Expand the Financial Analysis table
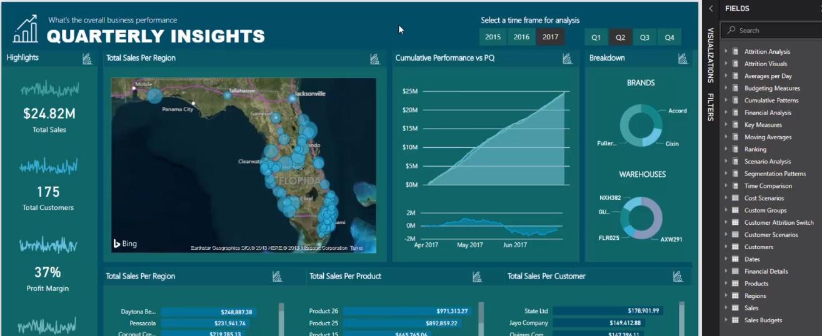Image resolution: width=822 pixels, height=336 pixels. pyautogui.click(x=726, y=112)
